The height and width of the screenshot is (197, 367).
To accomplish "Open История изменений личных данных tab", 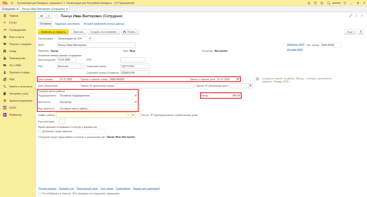I will 104,24.
